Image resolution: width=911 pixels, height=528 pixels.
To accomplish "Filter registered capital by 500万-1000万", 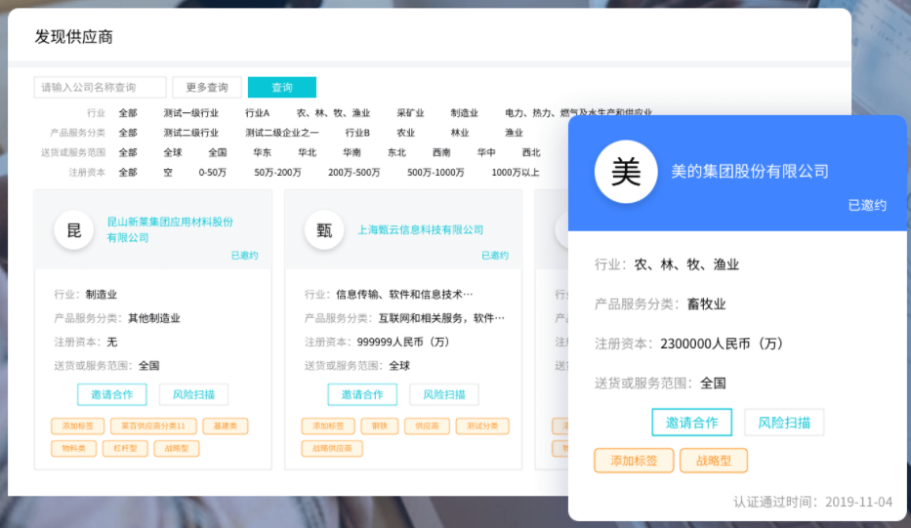I will 435,172.
